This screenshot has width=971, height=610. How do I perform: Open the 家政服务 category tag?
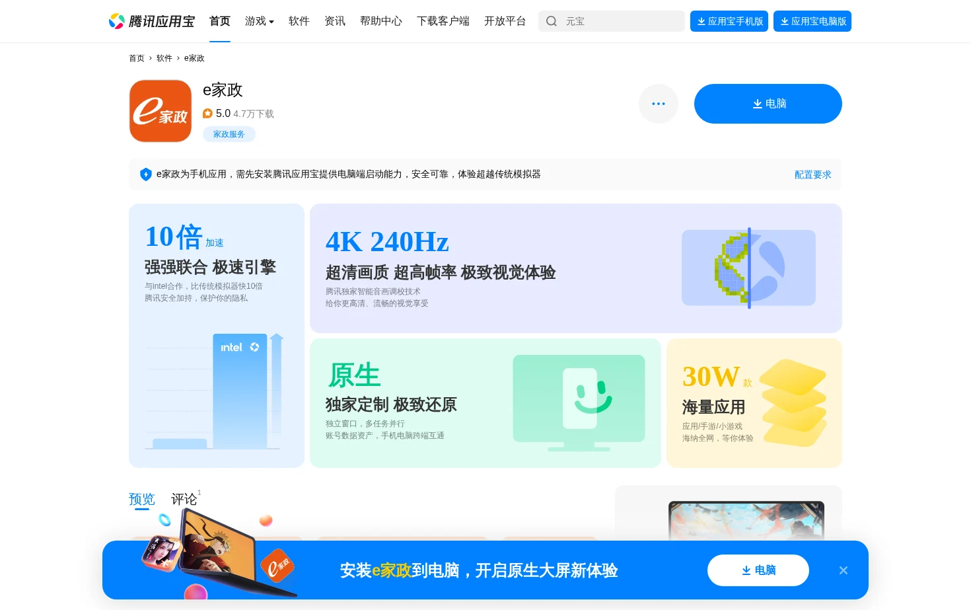pyautogui.click(x=229, y=134)
